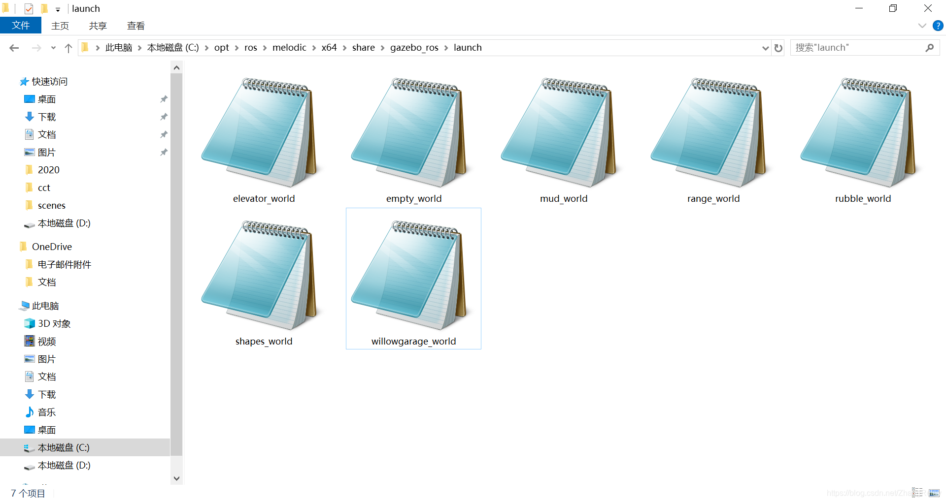Open the recent locations dropdown
Screen dimensions: 946x502
point(53,48)
